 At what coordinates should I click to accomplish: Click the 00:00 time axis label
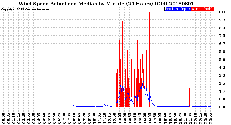pyautogui.click(x=4, y=118)
